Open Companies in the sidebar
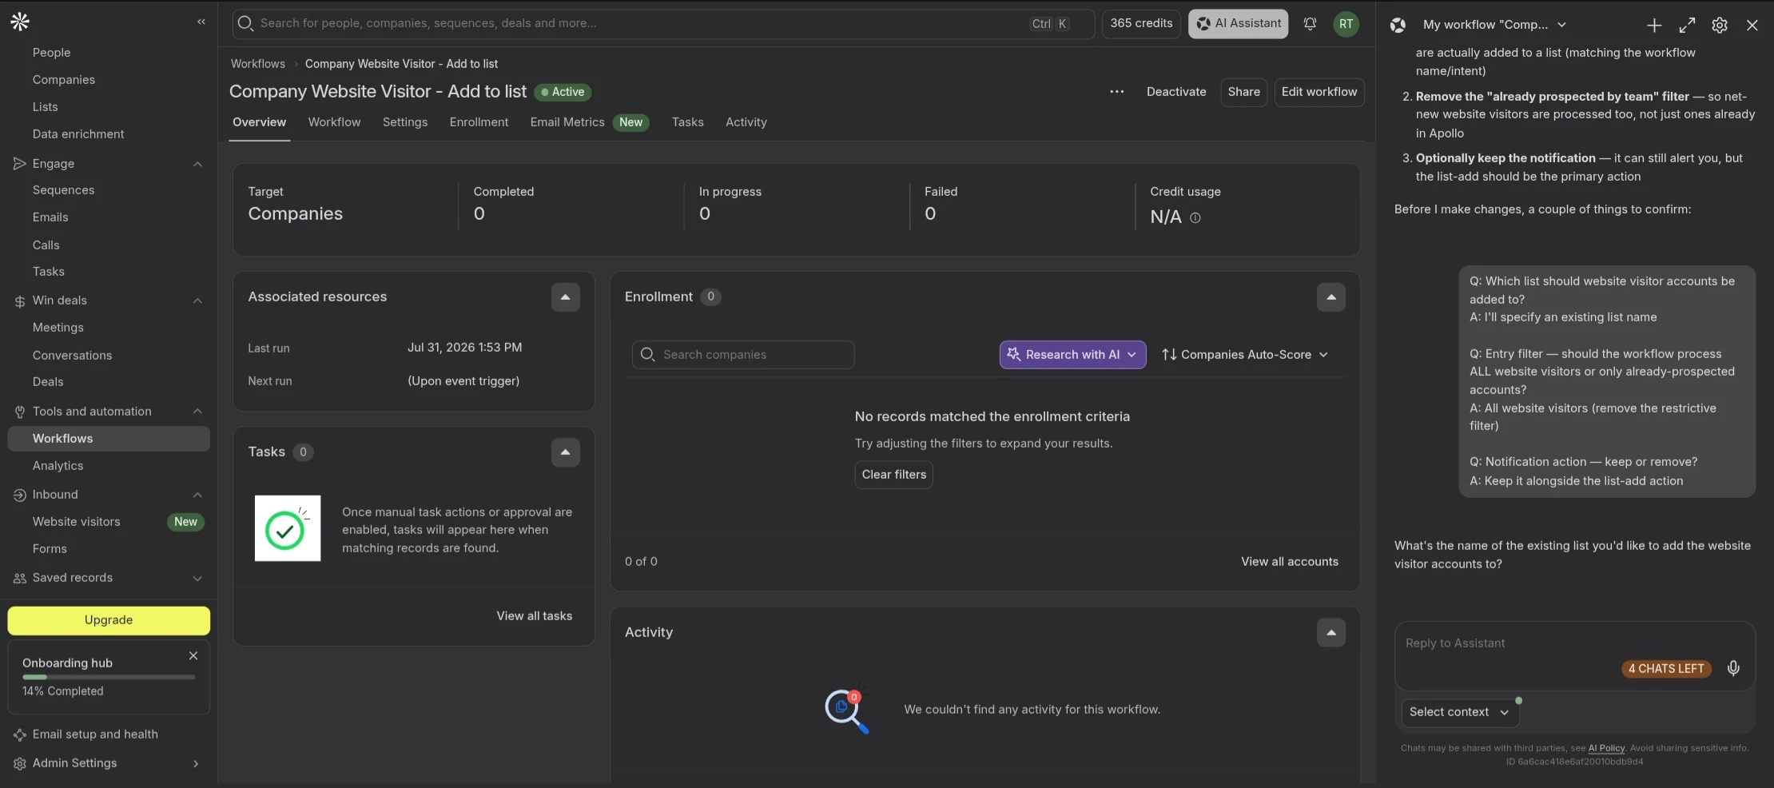1774x788 pixels. 64,80
